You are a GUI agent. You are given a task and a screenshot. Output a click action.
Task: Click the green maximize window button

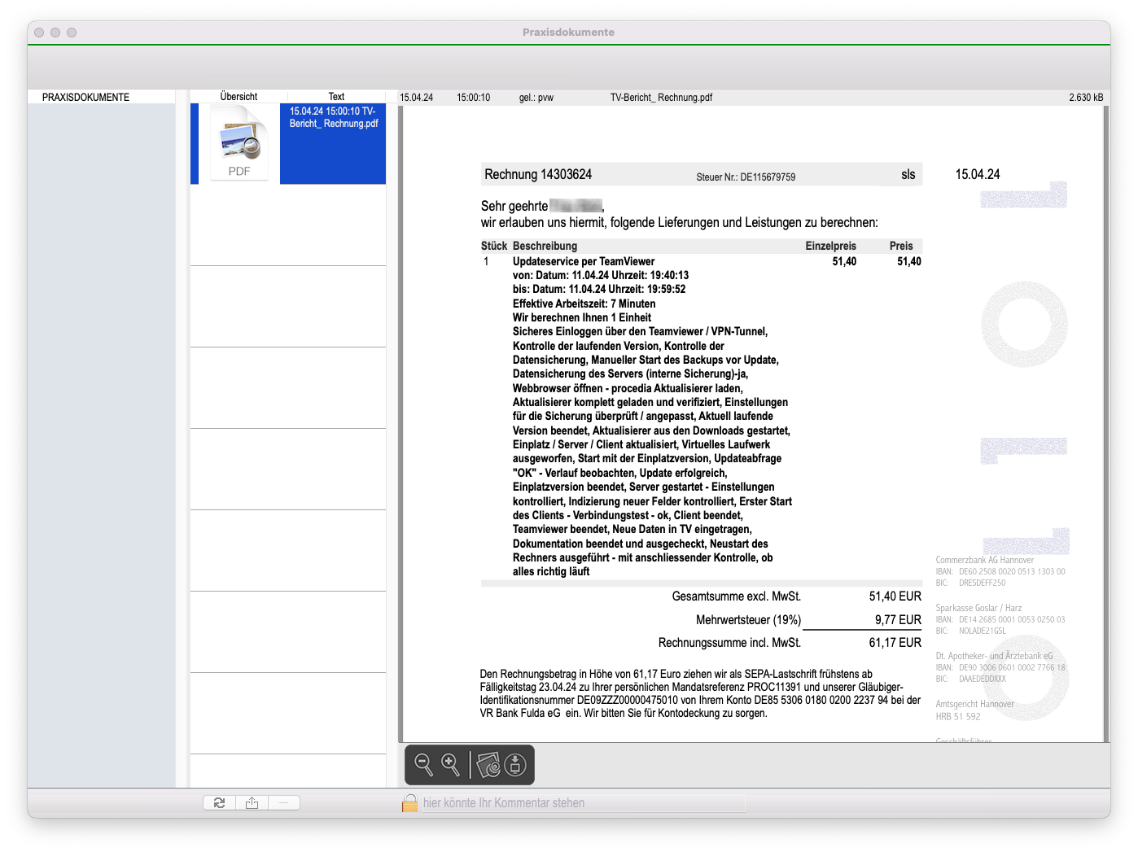72,33
